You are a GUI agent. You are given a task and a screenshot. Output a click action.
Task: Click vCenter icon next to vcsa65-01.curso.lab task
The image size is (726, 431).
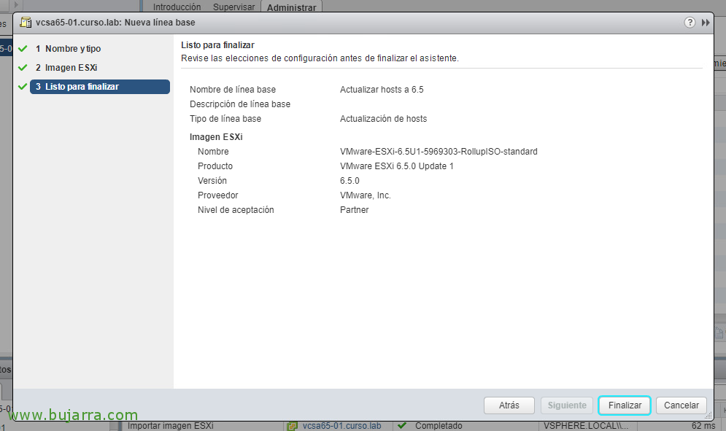pyautogui.click(x=293, y=425)
